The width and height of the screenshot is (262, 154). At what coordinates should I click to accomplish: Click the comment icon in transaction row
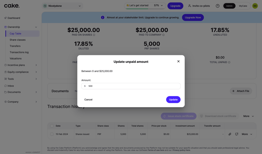[x=237, y=134]
